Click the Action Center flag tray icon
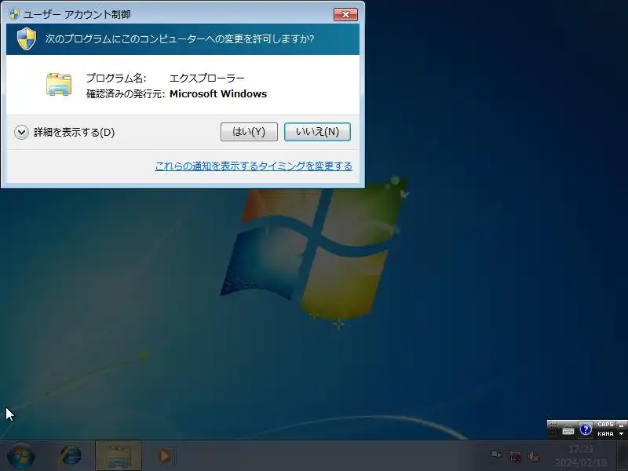This screenshot has height=471, width=628. (496, 456)
